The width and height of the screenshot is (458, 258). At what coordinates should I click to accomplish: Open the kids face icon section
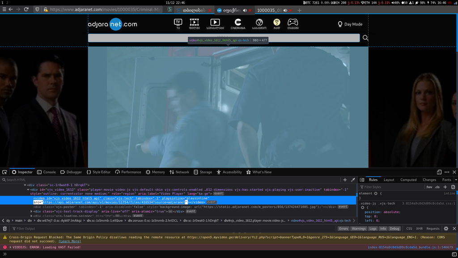[x=259, y=24]
